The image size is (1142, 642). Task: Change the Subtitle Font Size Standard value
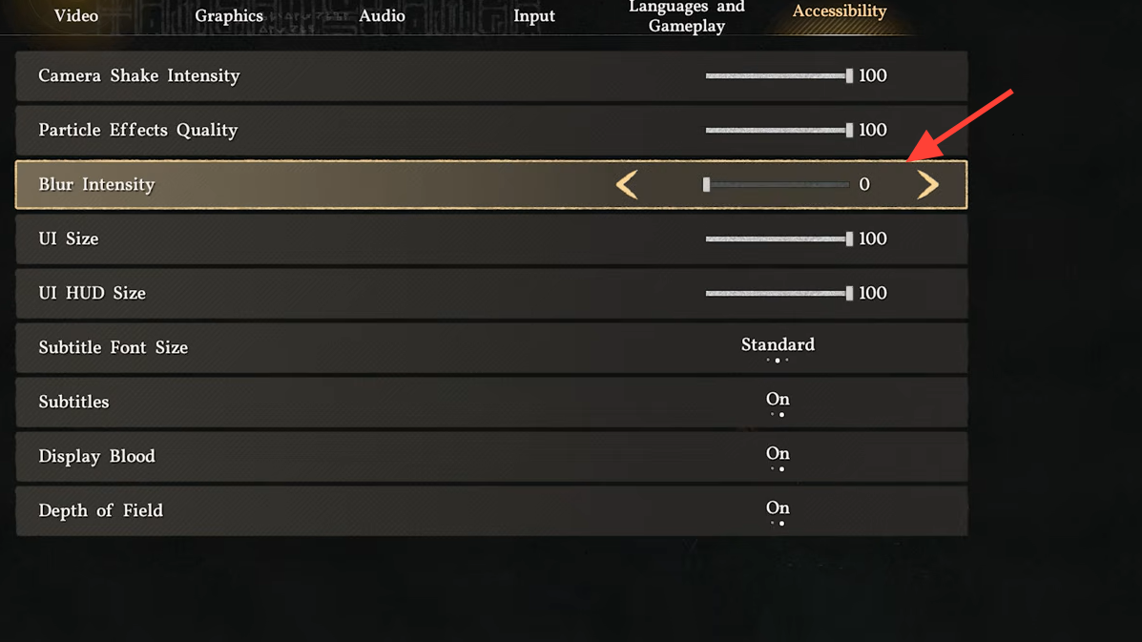pyautogui.click(x=778, y=345)
